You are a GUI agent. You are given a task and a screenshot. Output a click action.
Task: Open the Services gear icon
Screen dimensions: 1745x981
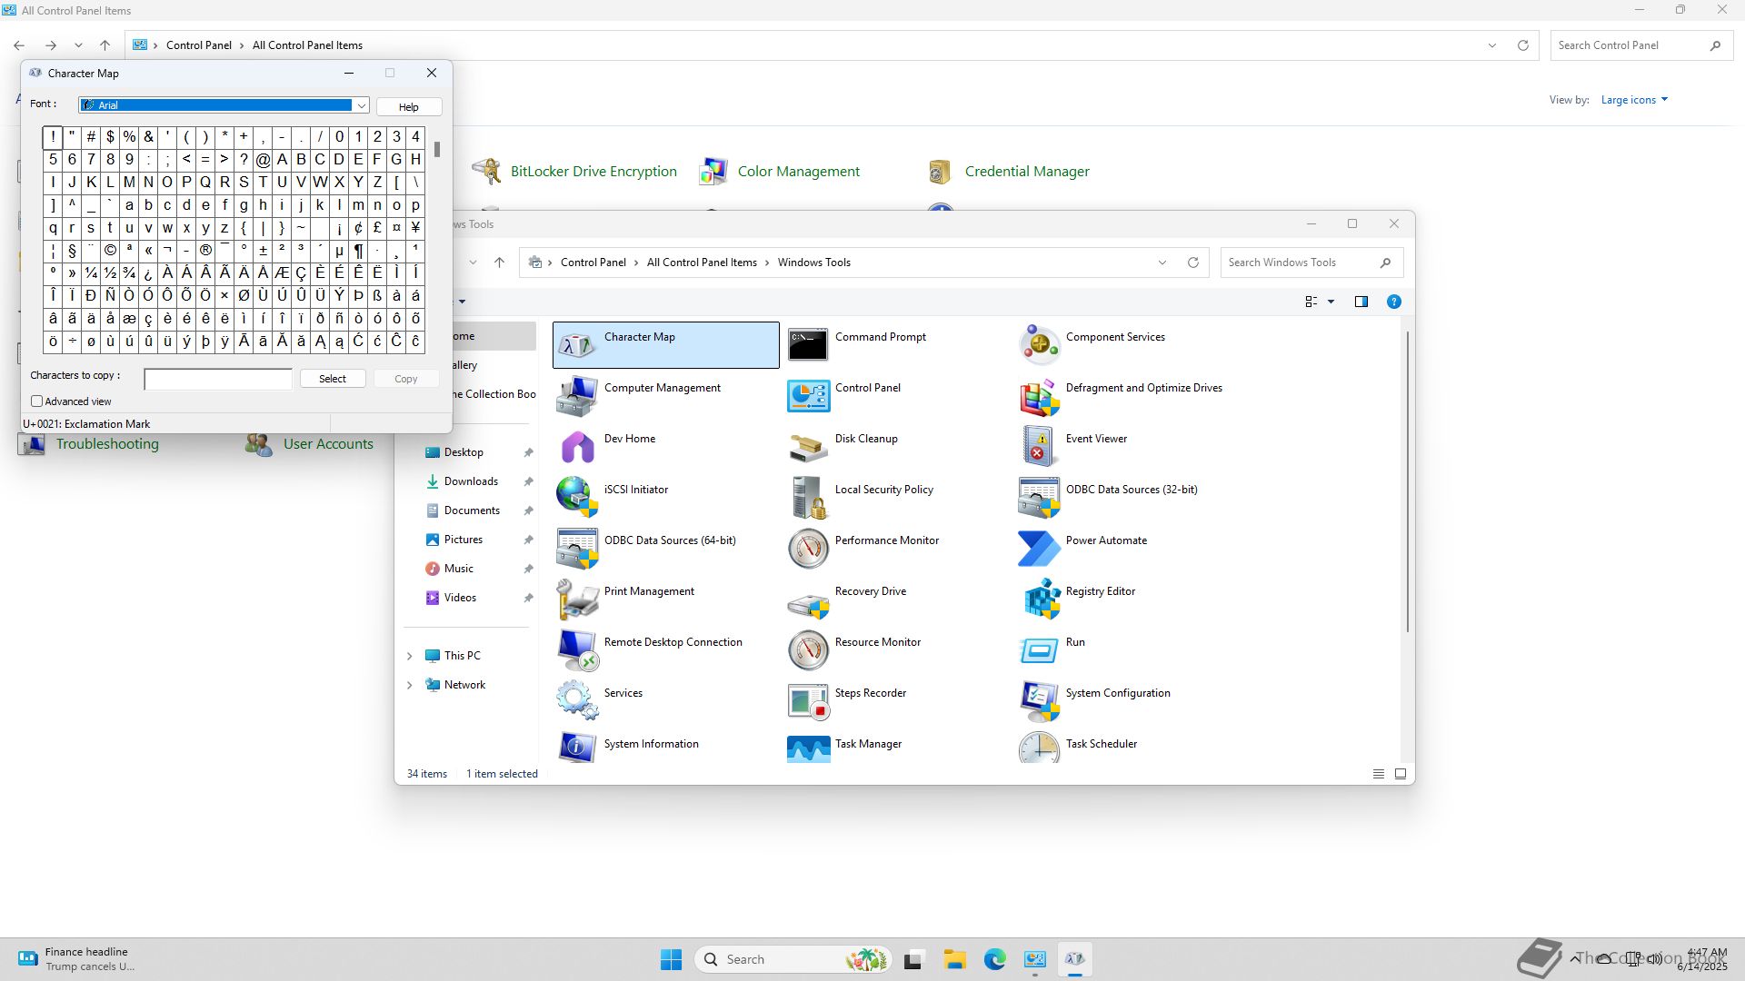[577, 700]
